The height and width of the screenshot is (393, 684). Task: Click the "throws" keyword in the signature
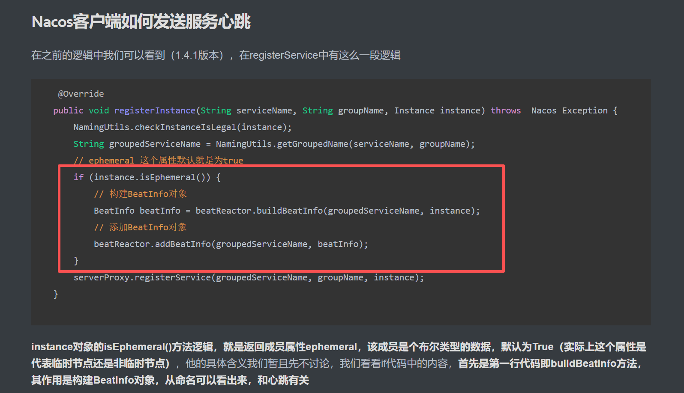tap(505, 110)
